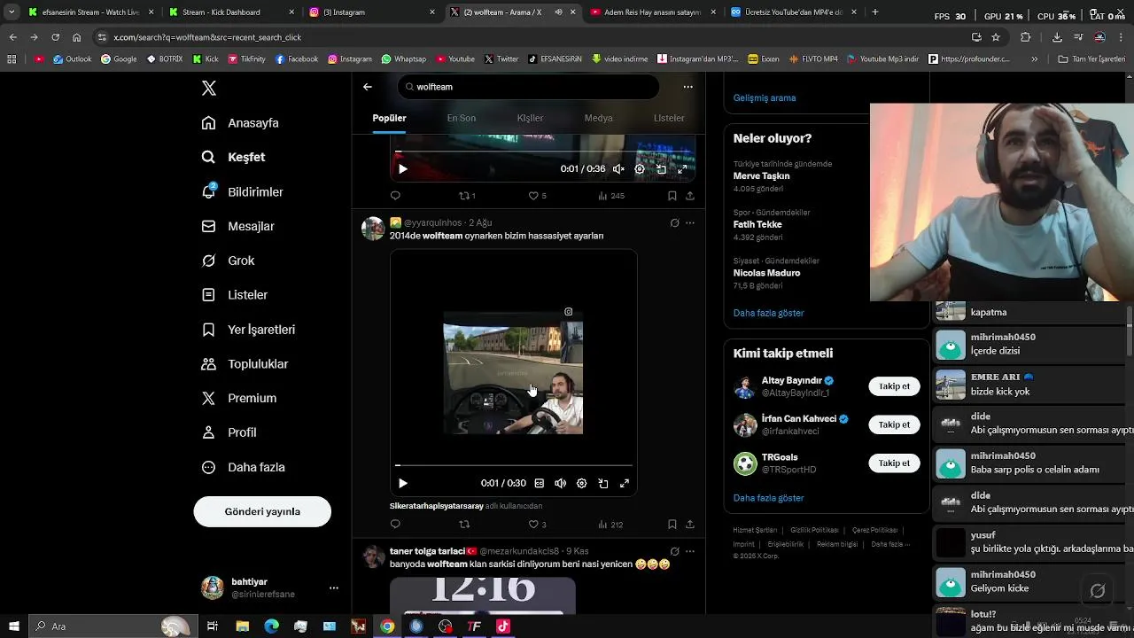Enter fullscreen on 0:30 video
Screen dimensions: 1134x638
coord(624,484)
